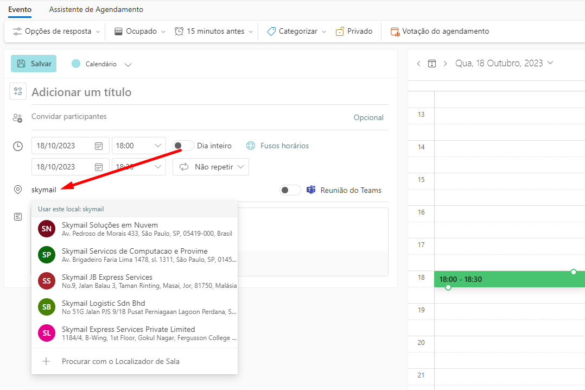Toggle the Dia inteiro switch

[183, 146]
